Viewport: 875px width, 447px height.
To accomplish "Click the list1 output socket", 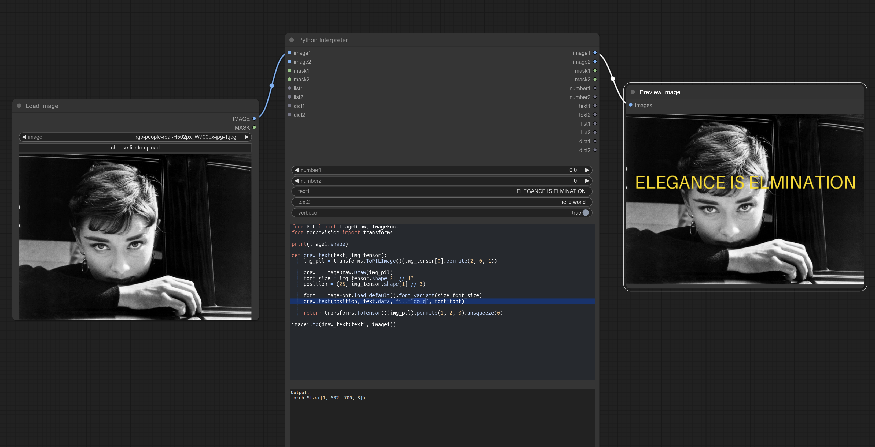I will click(x=595, y=123).
